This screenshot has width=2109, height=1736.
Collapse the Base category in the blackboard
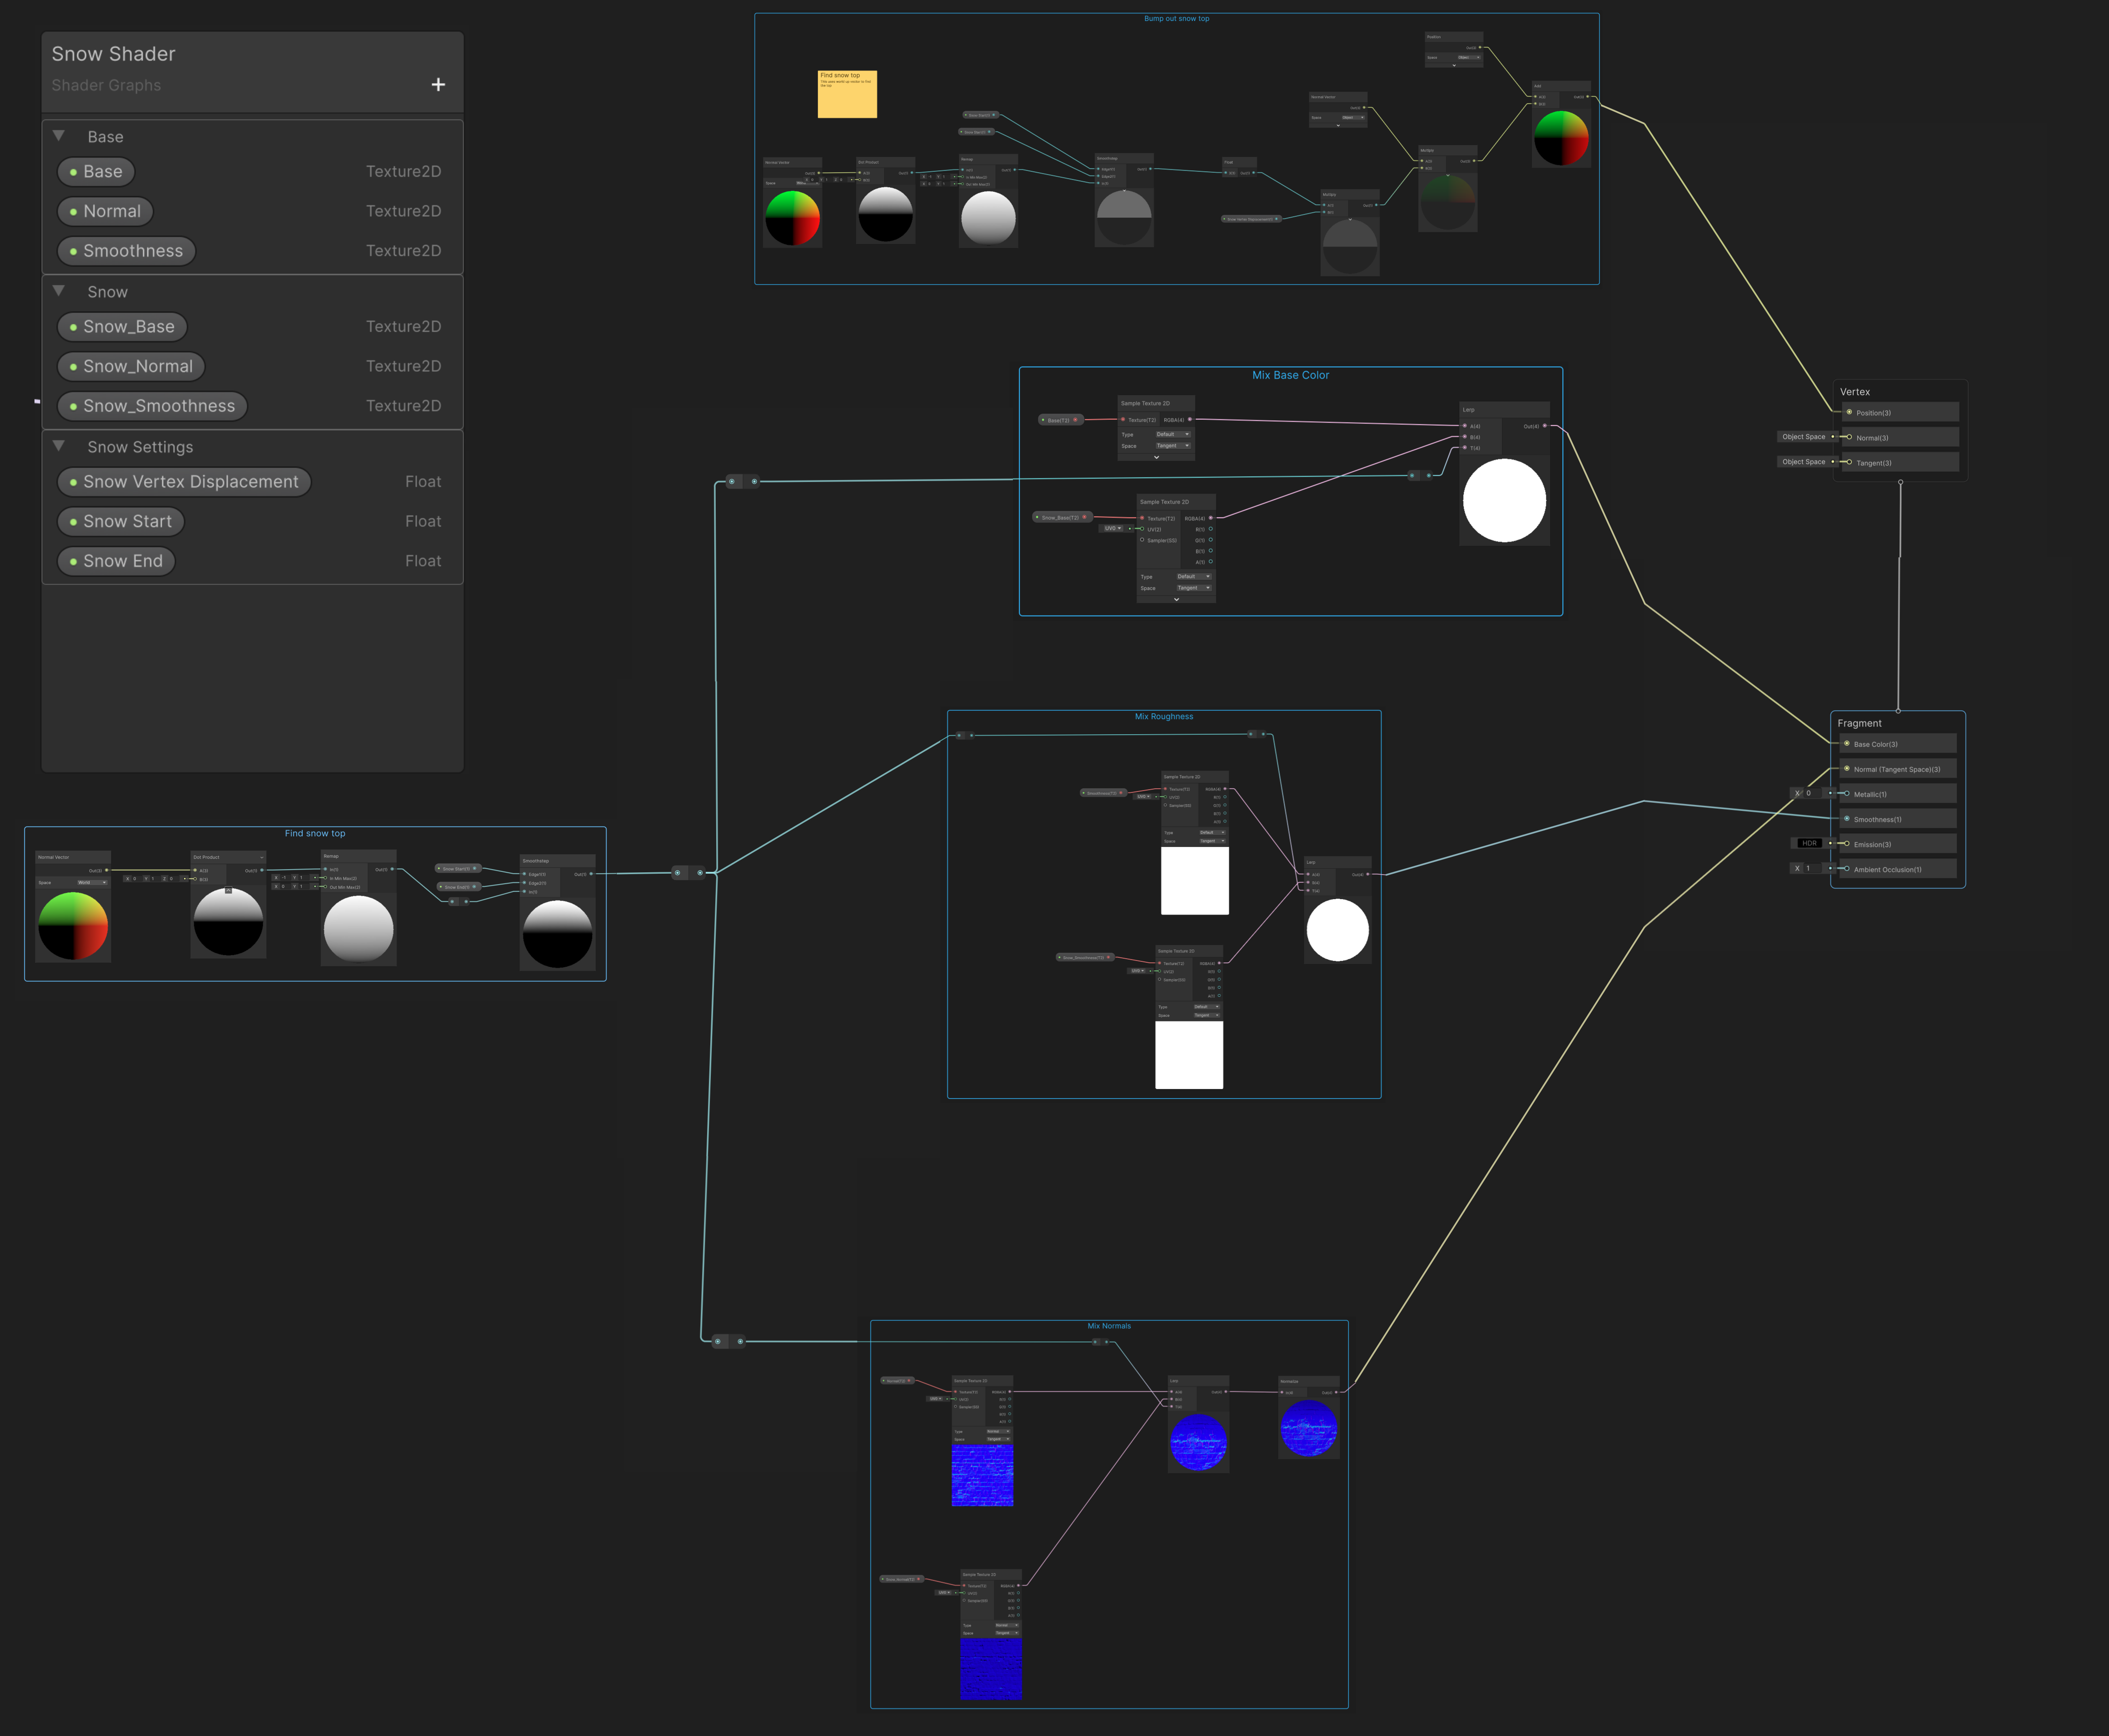coord(59,136)
